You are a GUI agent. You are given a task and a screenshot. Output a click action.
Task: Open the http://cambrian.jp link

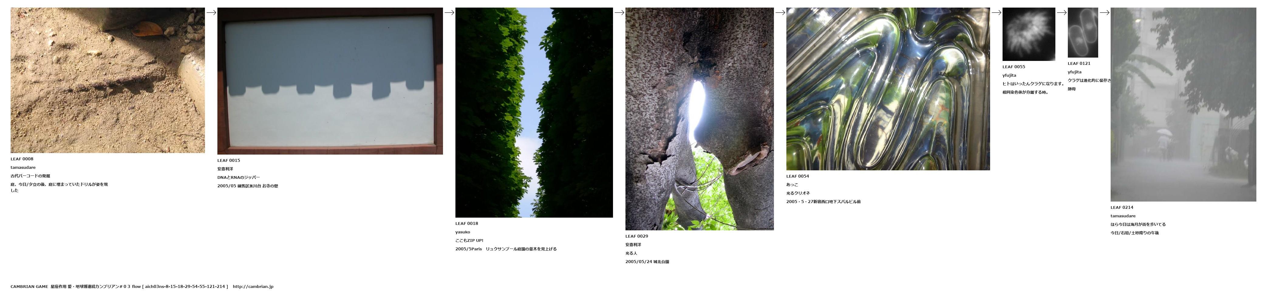click(x=253, y=287)
